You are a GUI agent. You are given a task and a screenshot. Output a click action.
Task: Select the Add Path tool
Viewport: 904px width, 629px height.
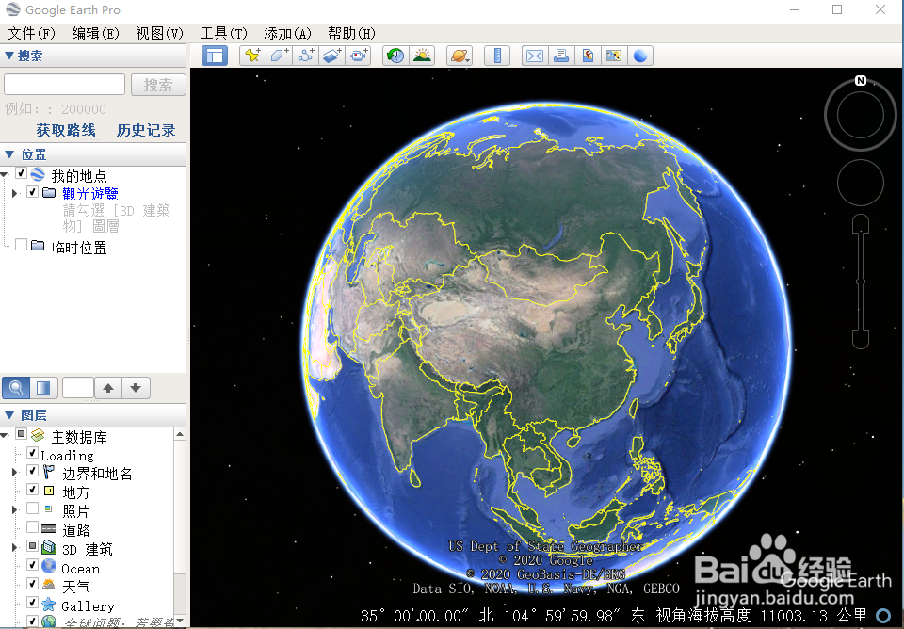305,56
